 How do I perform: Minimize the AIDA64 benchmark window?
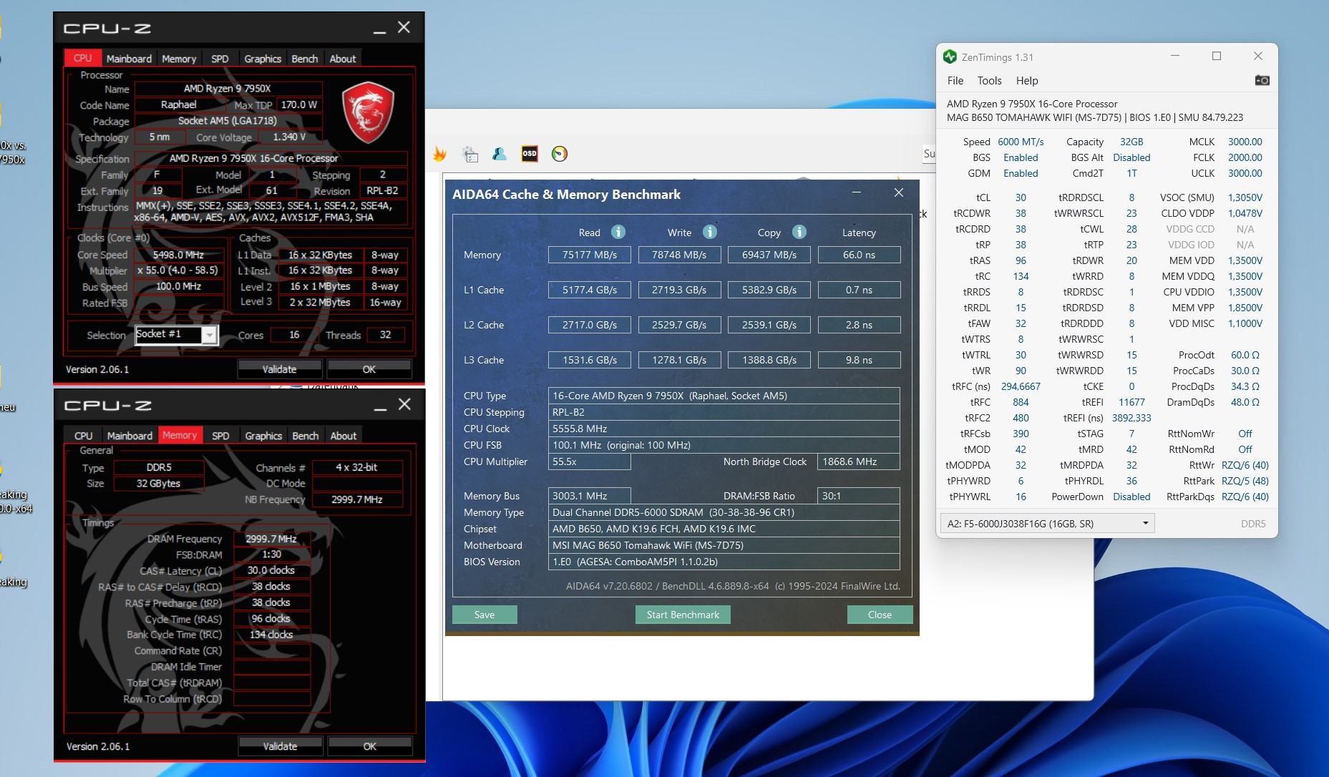point(857,193)
